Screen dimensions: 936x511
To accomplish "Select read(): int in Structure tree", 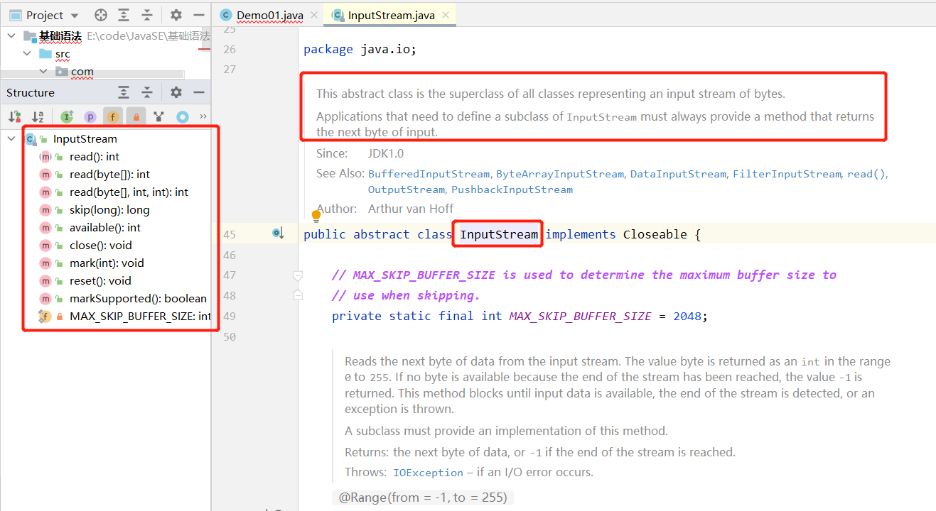I will click(x=95, y=156).
